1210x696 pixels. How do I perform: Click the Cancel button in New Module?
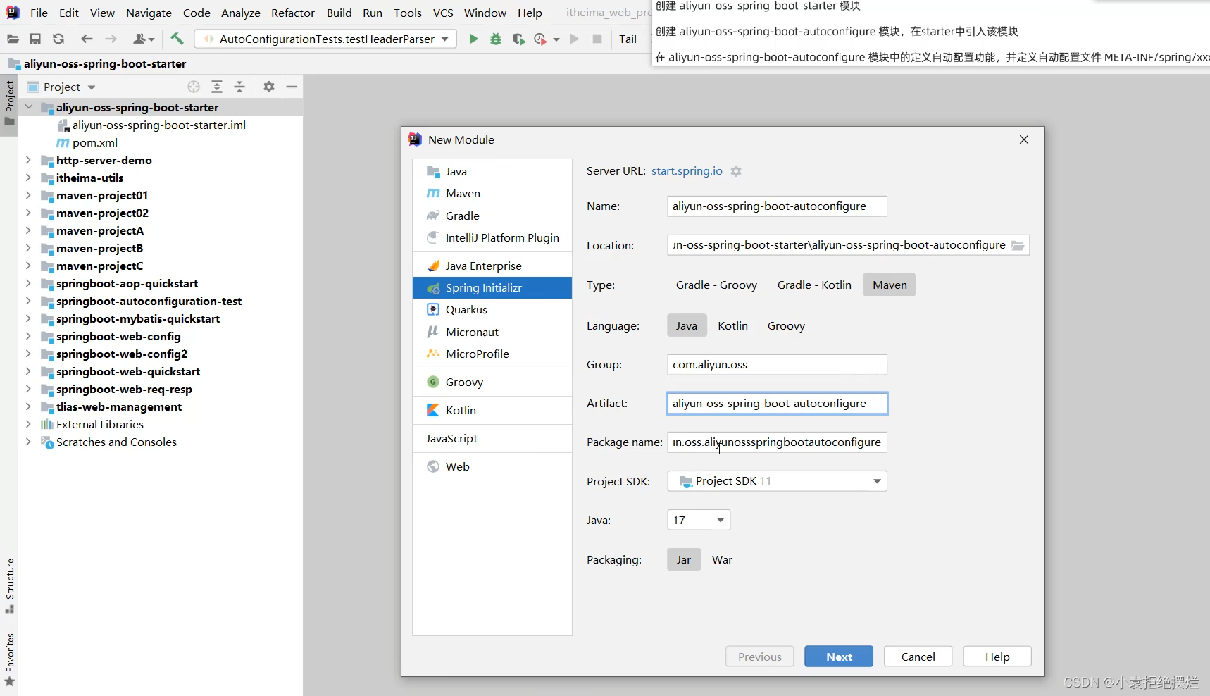[918, 657]
